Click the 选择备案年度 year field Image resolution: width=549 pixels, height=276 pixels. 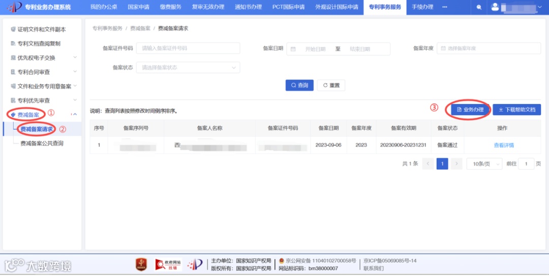[489, 48]
